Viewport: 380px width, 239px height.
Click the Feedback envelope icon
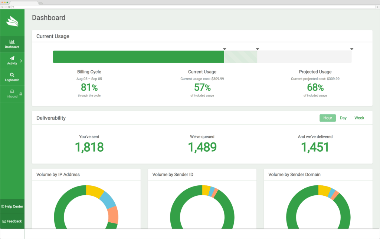click(4, 221)
